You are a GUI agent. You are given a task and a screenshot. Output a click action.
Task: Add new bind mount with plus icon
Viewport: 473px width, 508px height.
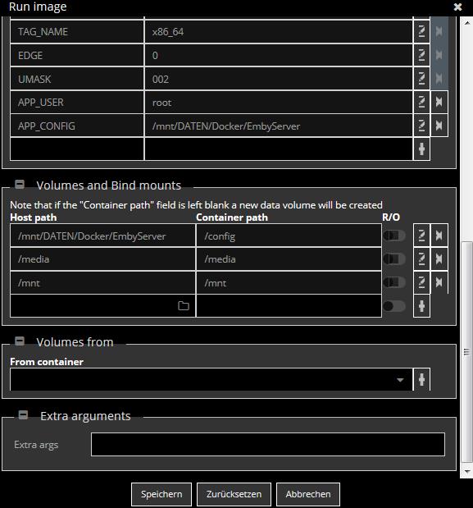pyautogui.click(x=421, y=306)
